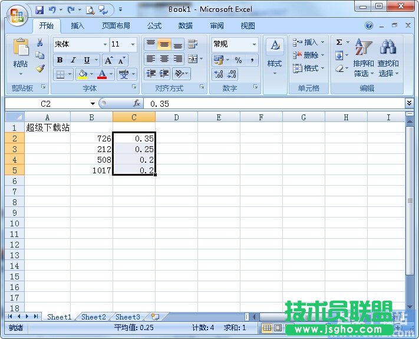Click the Percent Style button
The height and width of the screenshot is (339, 419).
(238, 60)
